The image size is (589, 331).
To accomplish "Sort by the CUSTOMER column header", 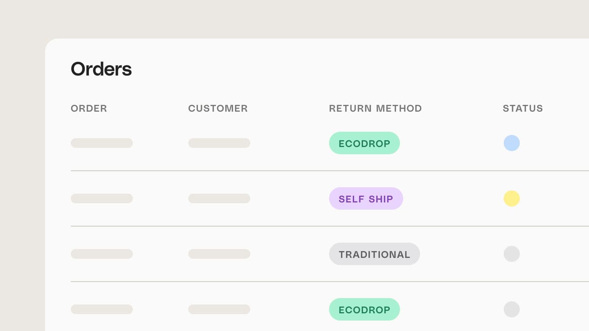I will tap(218, 108).
